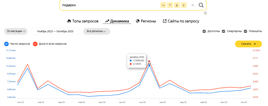This screenshot has width=268, height=106.
Task: Run search with the magnifying glass icon
Action: click(x=201, y=5)
